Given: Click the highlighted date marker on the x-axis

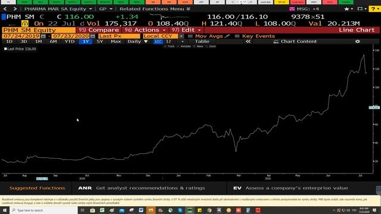Looking at the screenshot, I should [42, 178].
